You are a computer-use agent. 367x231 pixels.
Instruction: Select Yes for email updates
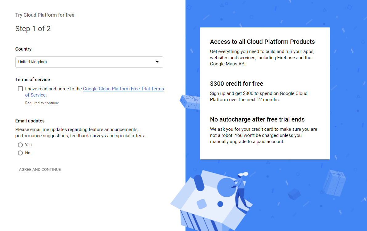[x=20, y=145]
